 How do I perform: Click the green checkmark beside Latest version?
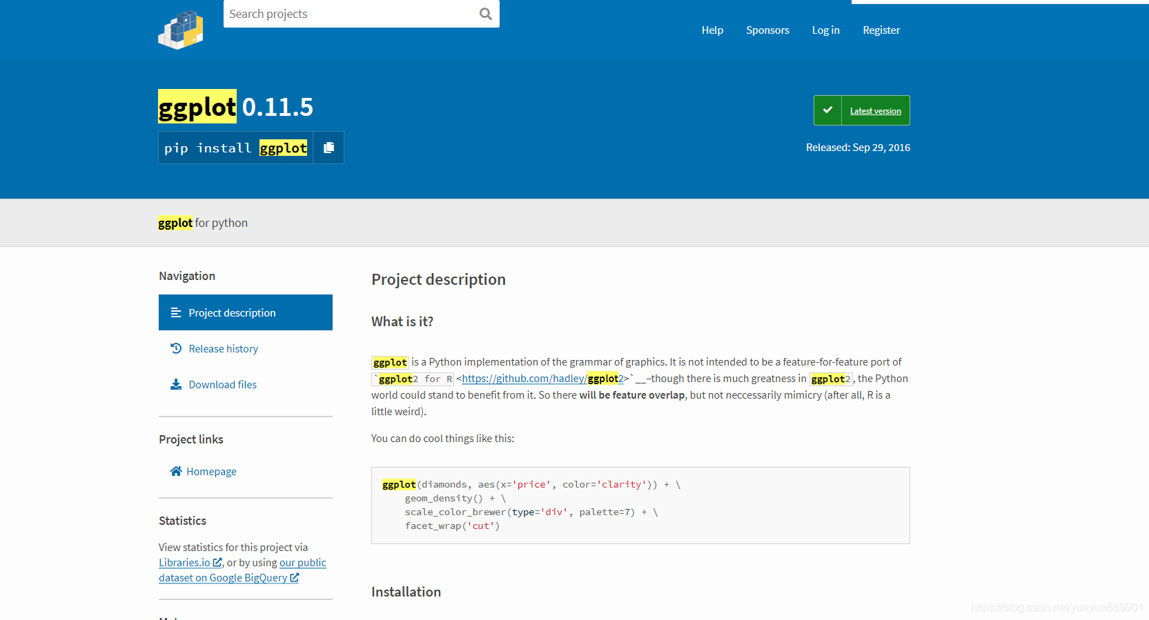827,110
